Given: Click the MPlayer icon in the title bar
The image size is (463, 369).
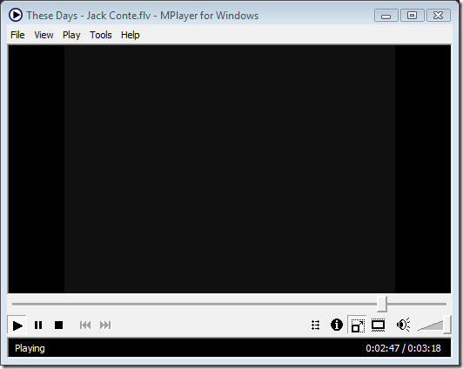Looking at the screenshot, I should click(16, 15).
